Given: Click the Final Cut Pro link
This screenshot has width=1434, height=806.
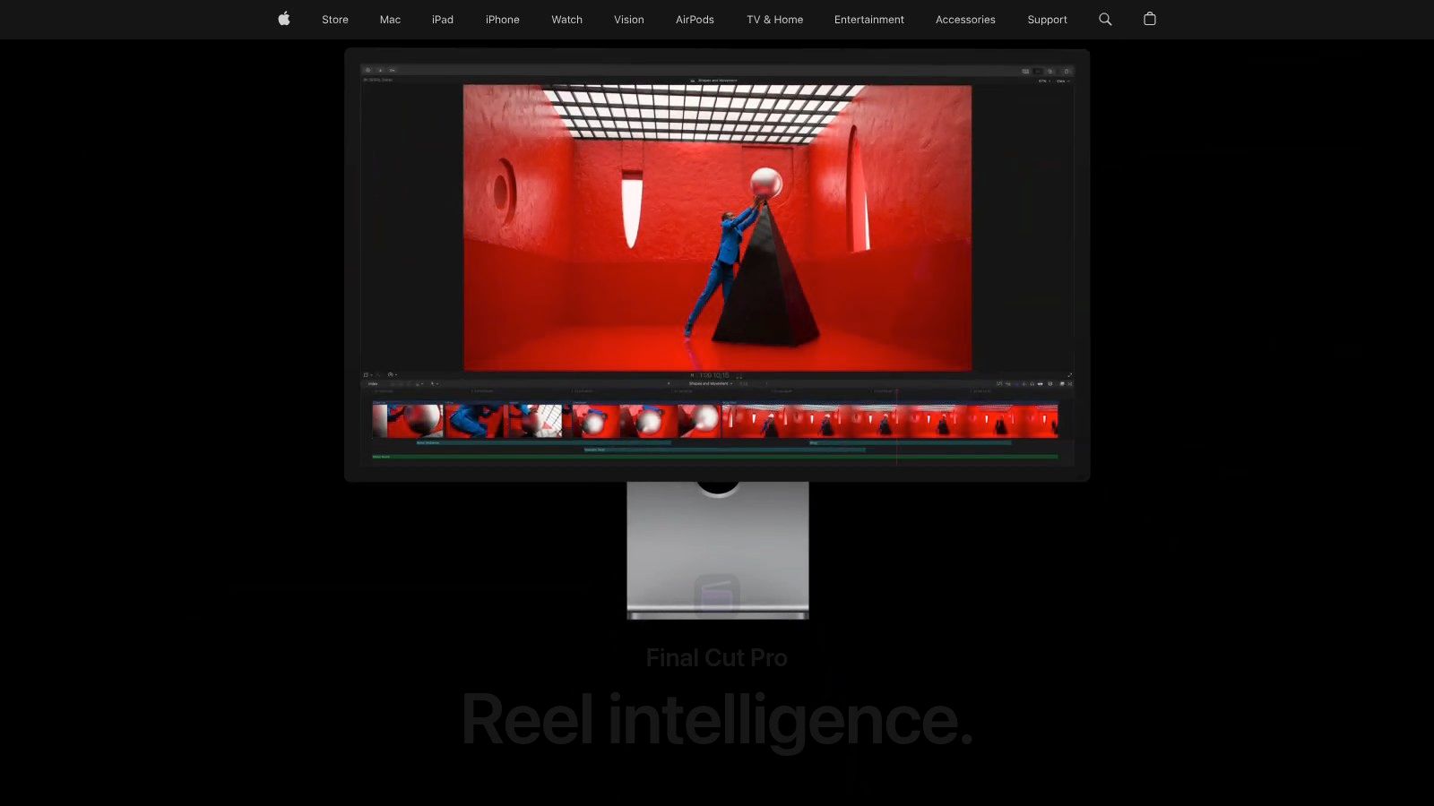Looking at the screenshot, I should (716, 657).
